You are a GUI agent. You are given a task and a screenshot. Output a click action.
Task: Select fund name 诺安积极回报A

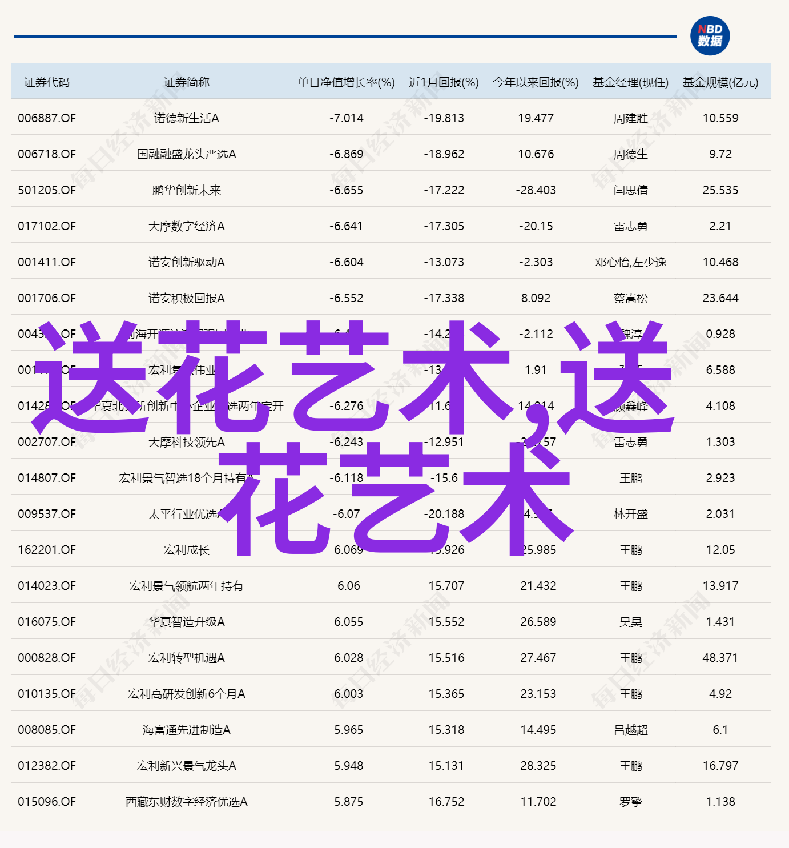pos(187,298)
